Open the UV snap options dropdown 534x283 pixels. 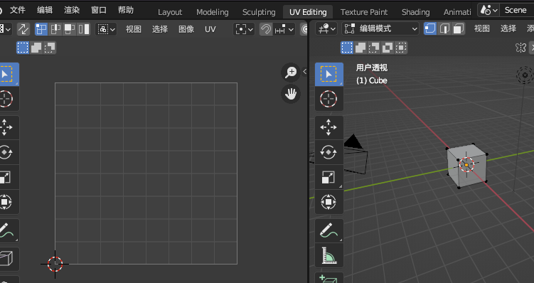pyautogui.click(x=284, y=29)
